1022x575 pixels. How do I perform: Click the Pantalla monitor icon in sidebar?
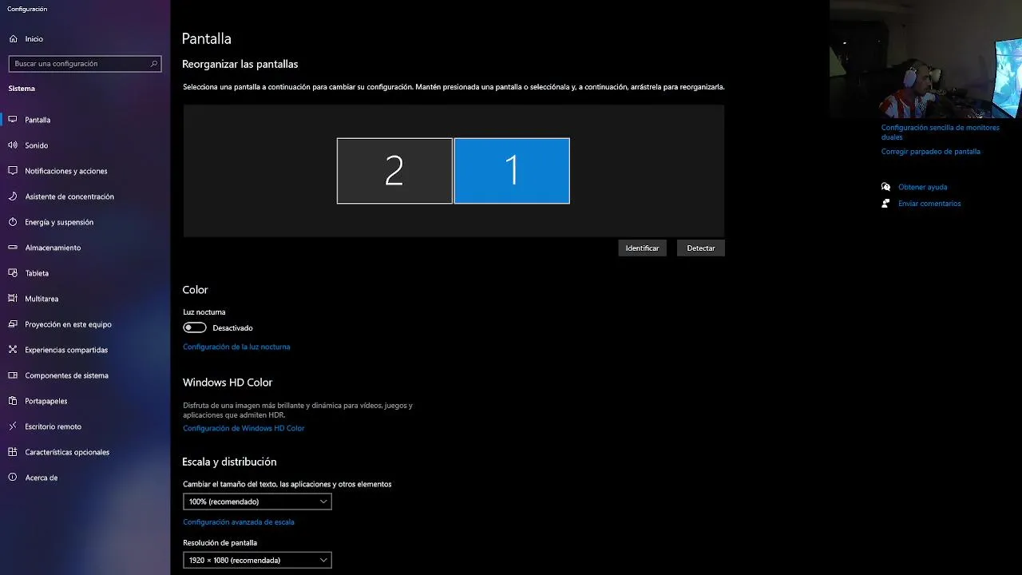pos(13,120)
